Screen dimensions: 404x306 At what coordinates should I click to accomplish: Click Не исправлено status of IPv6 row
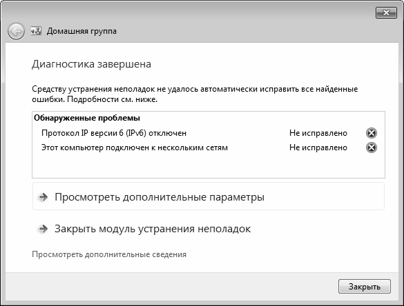[x=318, y=133]
